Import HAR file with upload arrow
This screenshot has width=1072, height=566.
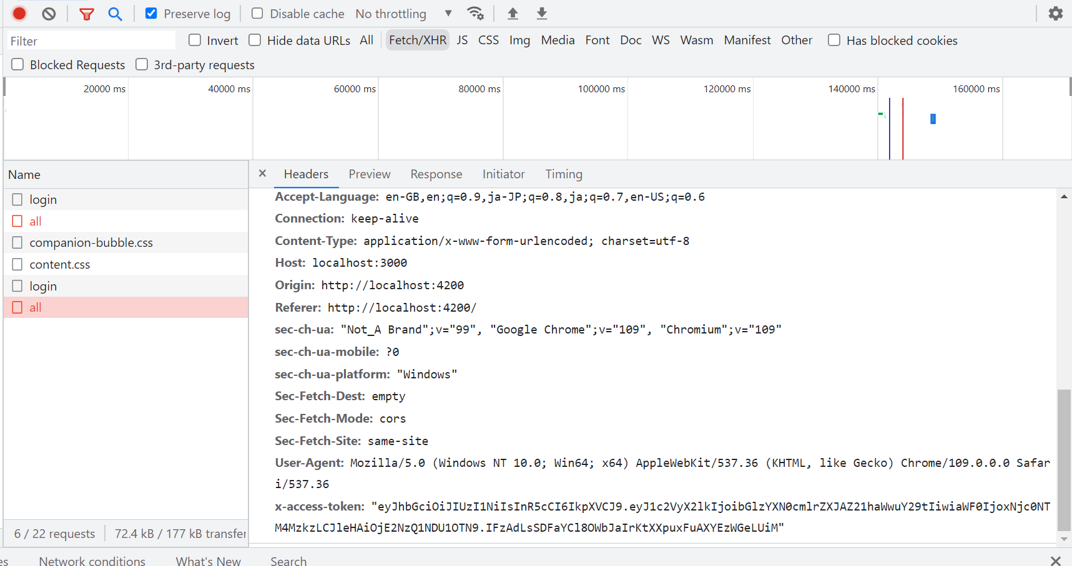[513, 13]
